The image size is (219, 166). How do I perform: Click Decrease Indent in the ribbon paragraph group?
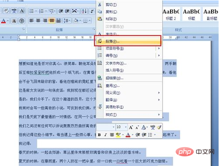coord(61,11)
